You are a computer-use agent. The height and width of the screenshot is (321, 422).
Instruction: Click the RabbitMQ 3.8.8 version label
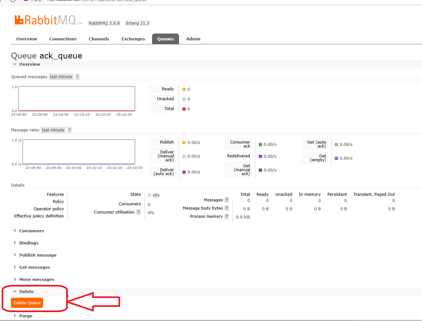104,23
